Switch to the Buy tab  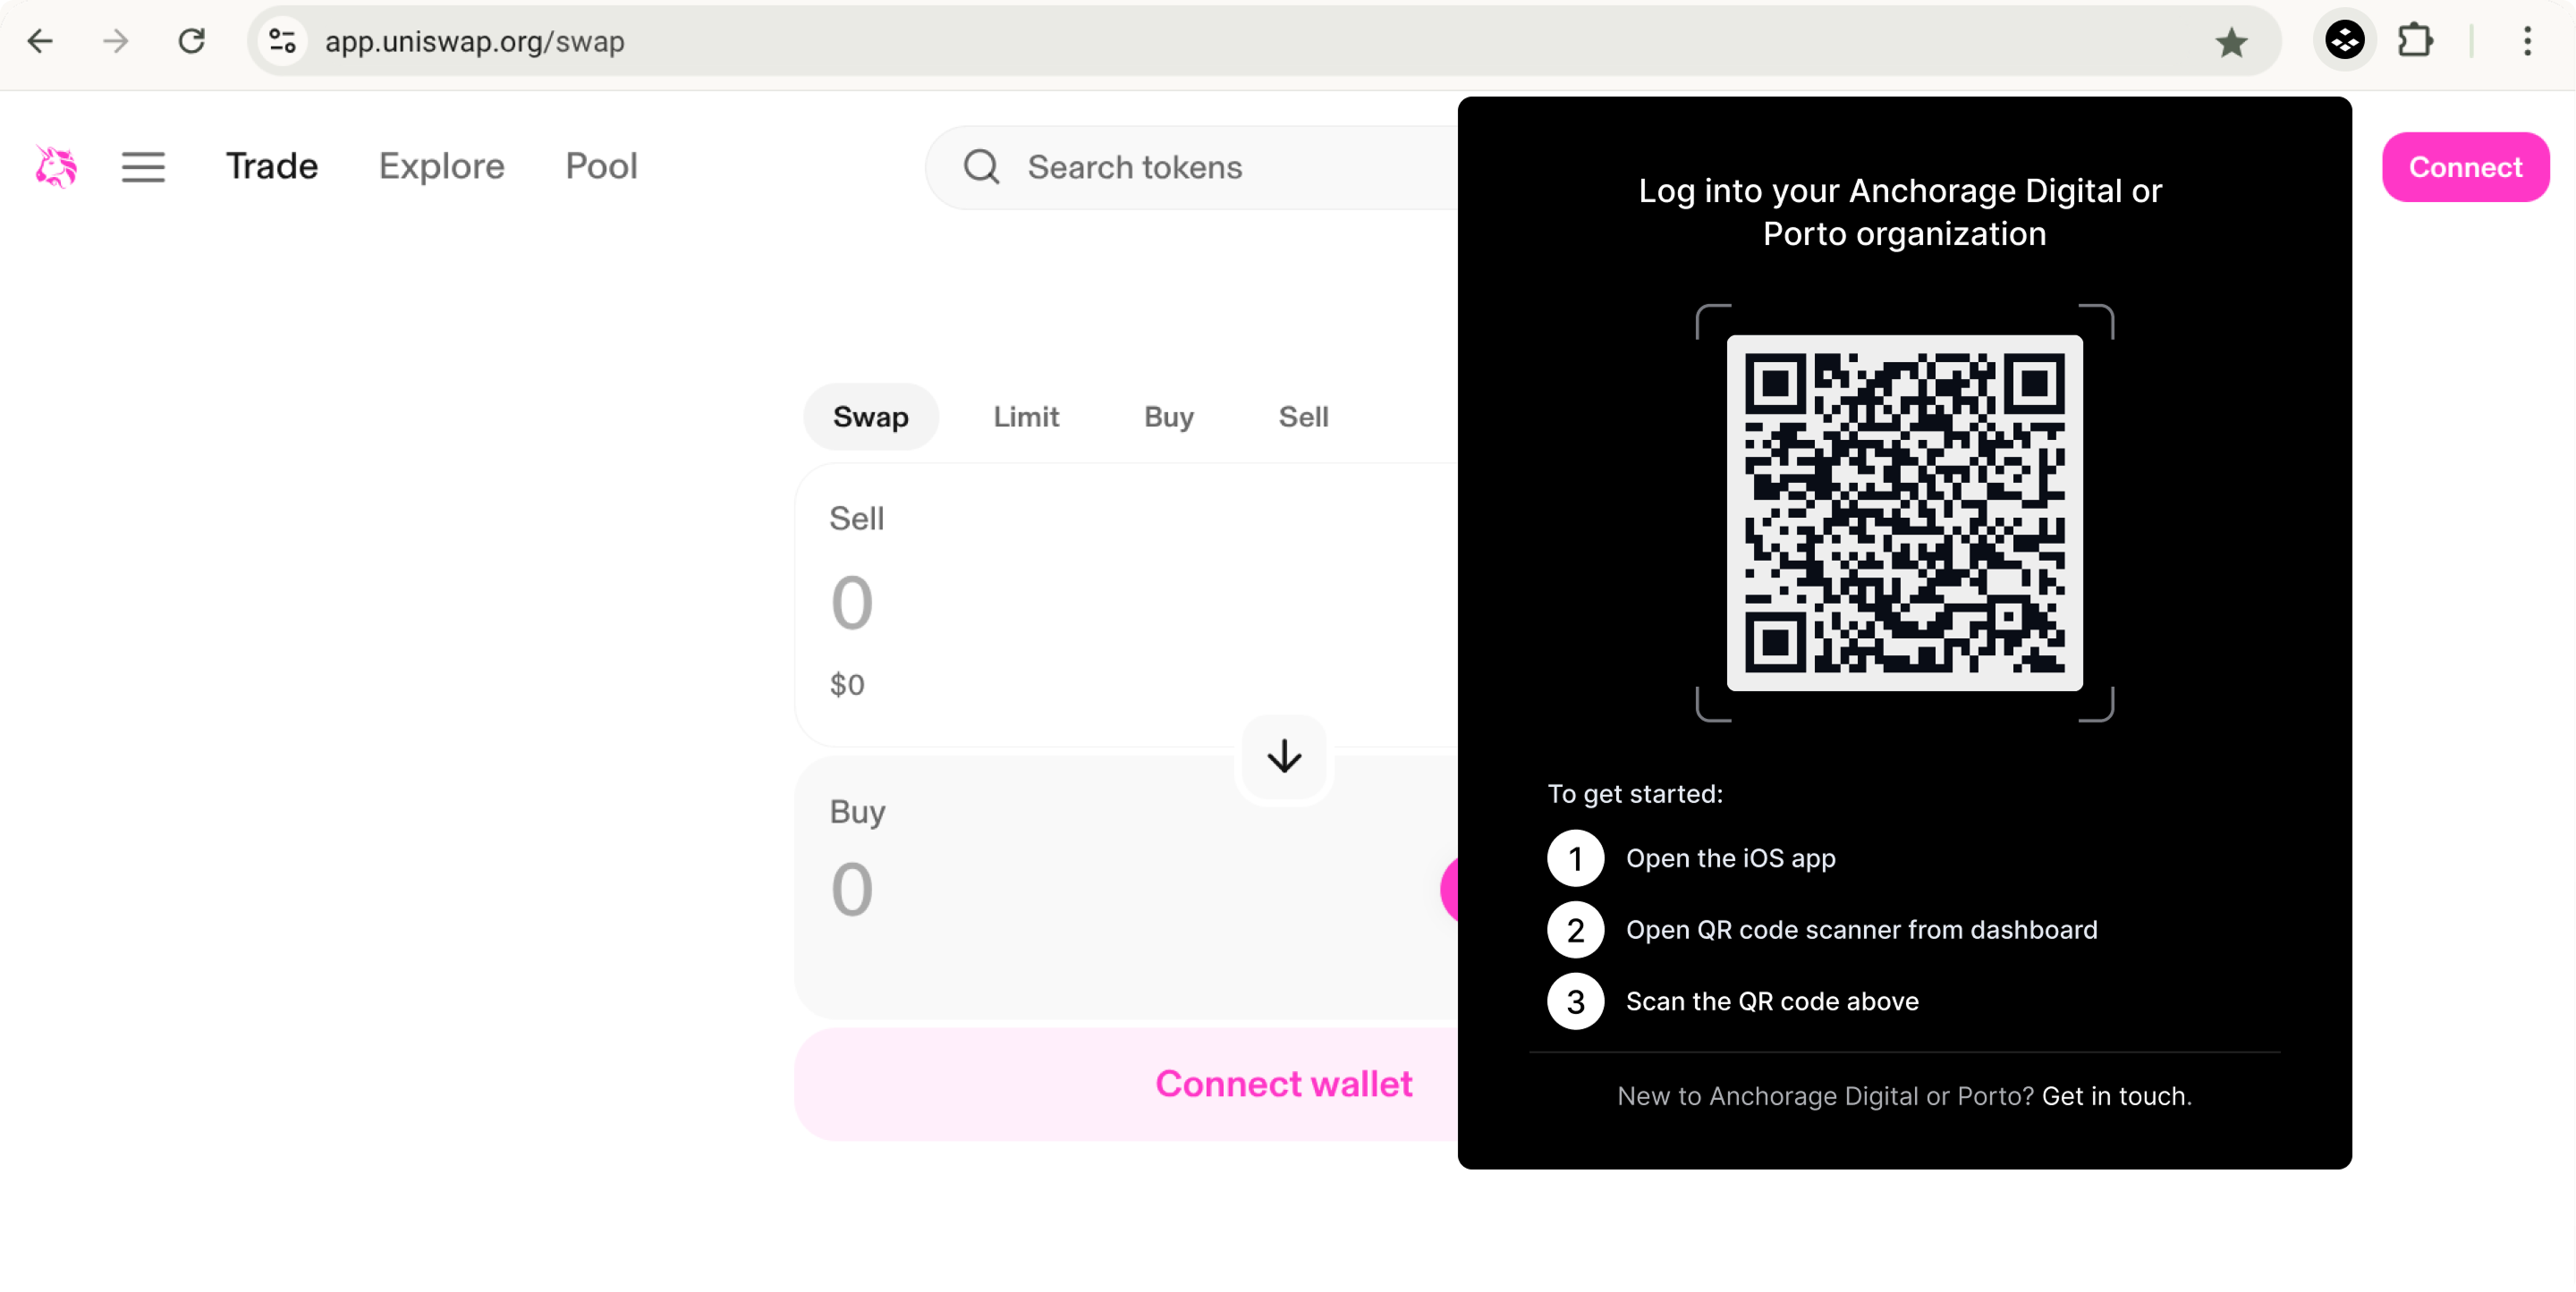(x=1168, y=417)
